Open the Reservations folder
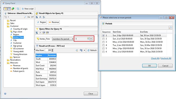 14,60
